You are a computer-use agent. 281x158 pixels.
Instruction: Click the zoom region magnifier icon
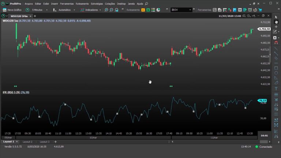pos(116,10)
